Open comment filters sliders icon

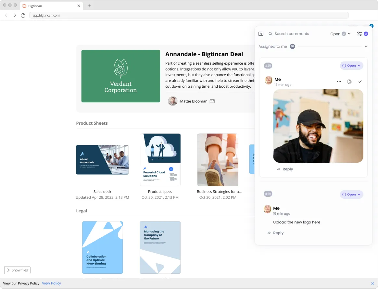[x=359, y=34]
